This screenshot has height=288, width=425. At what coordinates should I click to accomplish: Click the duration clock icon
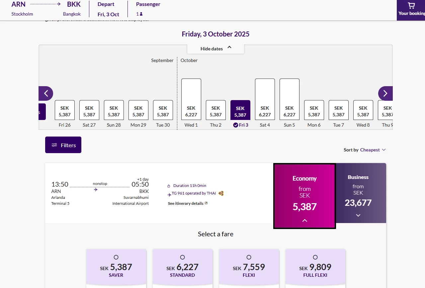pos(169,186)
